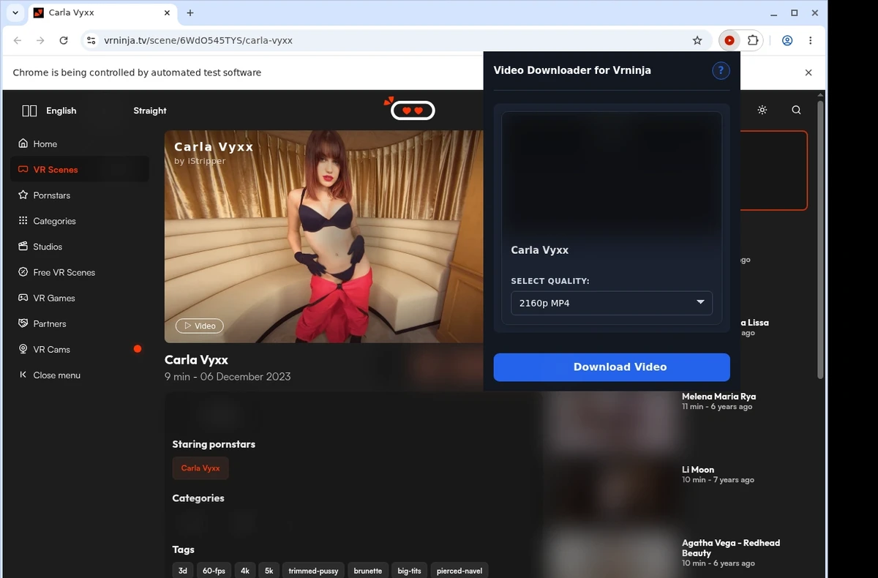
Task: Click the Video play button on preview
Action: coord(199,326)
